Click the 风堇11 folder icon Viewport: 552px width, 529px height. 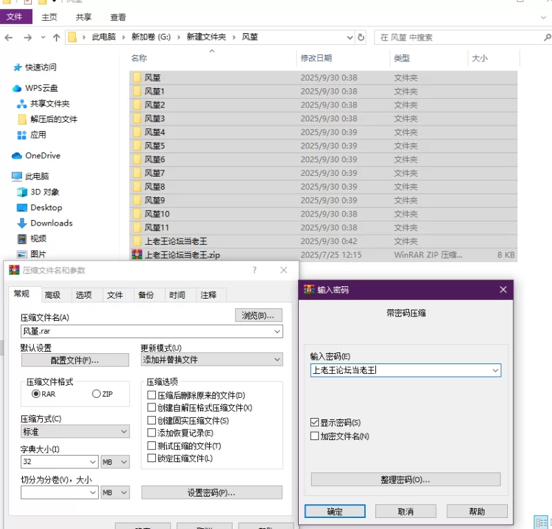tap(137, 228)
